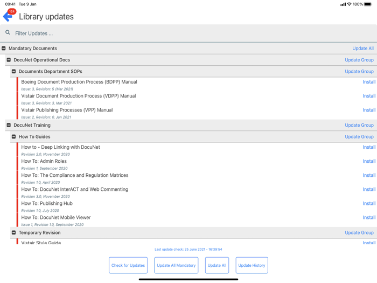
Task: Select Vistair Publishing Processes (VPP) Manual title
Action: (67, 110)
